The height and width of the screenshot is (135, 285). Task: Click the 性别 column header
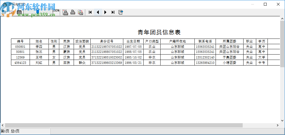coord(54,41)
